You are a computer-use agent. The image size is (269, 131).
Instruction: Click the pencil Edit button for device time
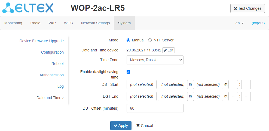click(169, 50)
